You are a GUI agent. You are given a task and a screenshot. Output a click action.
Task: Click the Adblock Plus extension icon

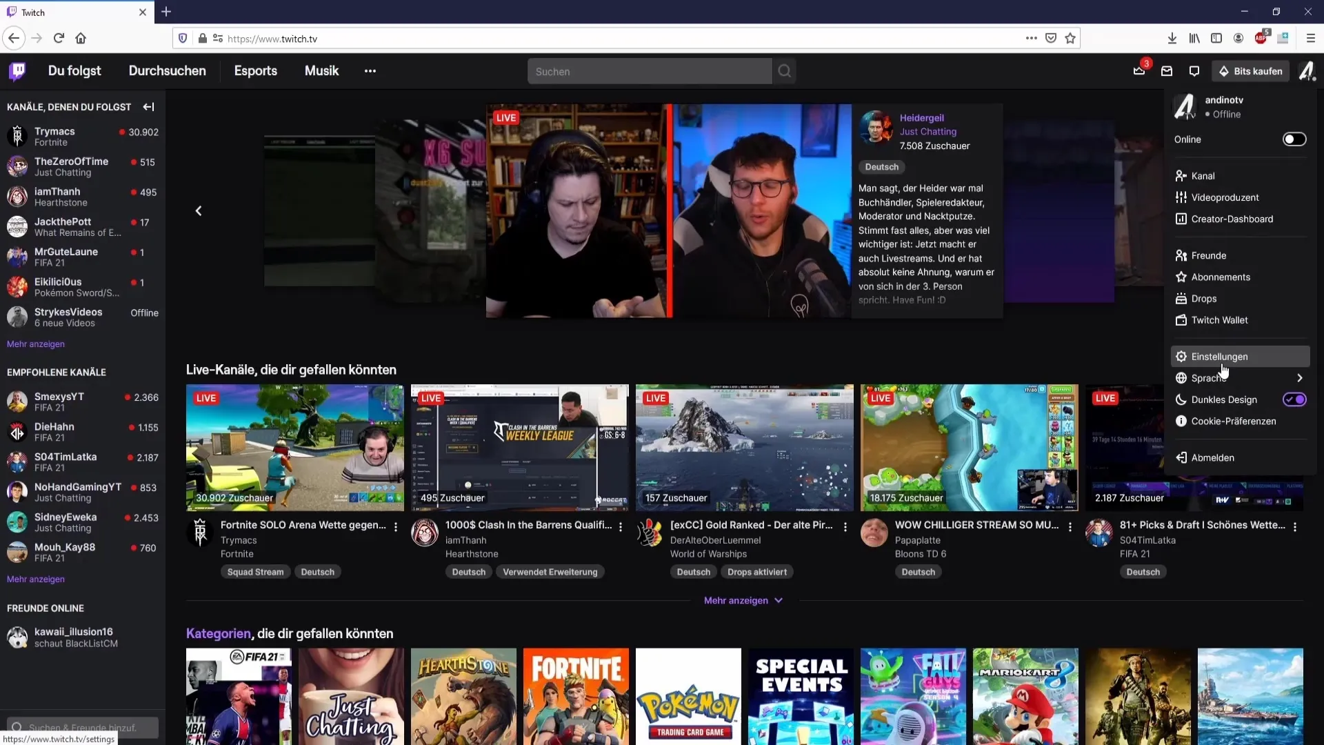coord(1261,38)
